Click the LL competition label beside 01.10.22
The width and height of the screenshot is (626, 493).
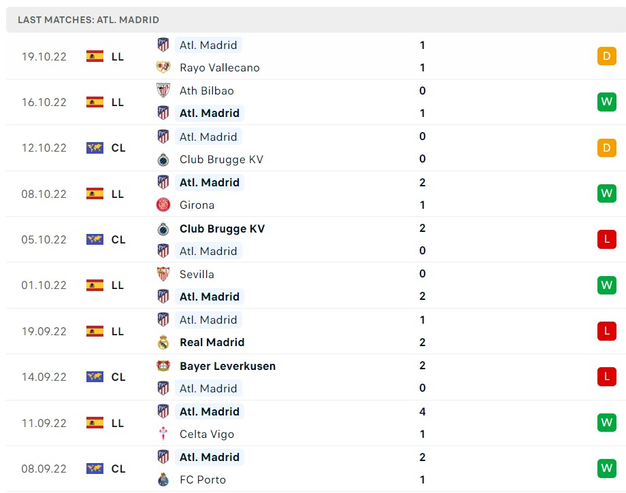(x=117, y=285)
